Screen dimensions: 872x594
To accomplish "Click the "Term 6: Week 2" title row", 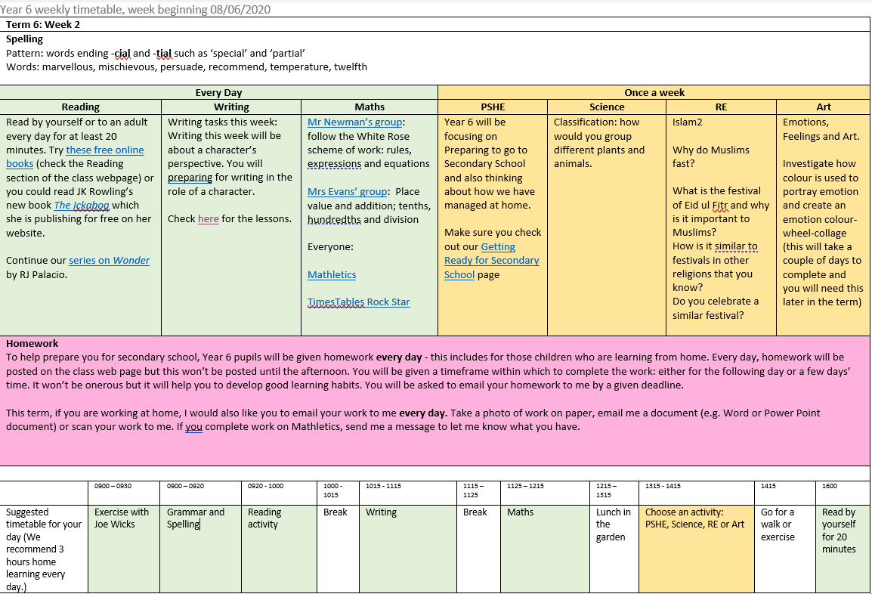I will tap(42, 24).
